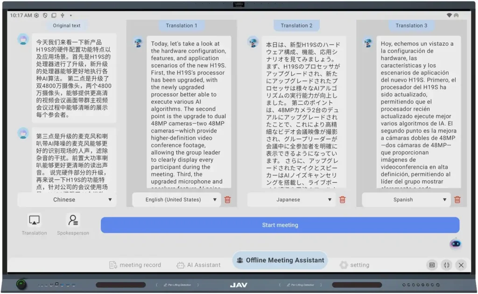The image size is (478, 294).
Task: Click the setting gear icon
Action: pyautogui.click(x=344, y=265)
